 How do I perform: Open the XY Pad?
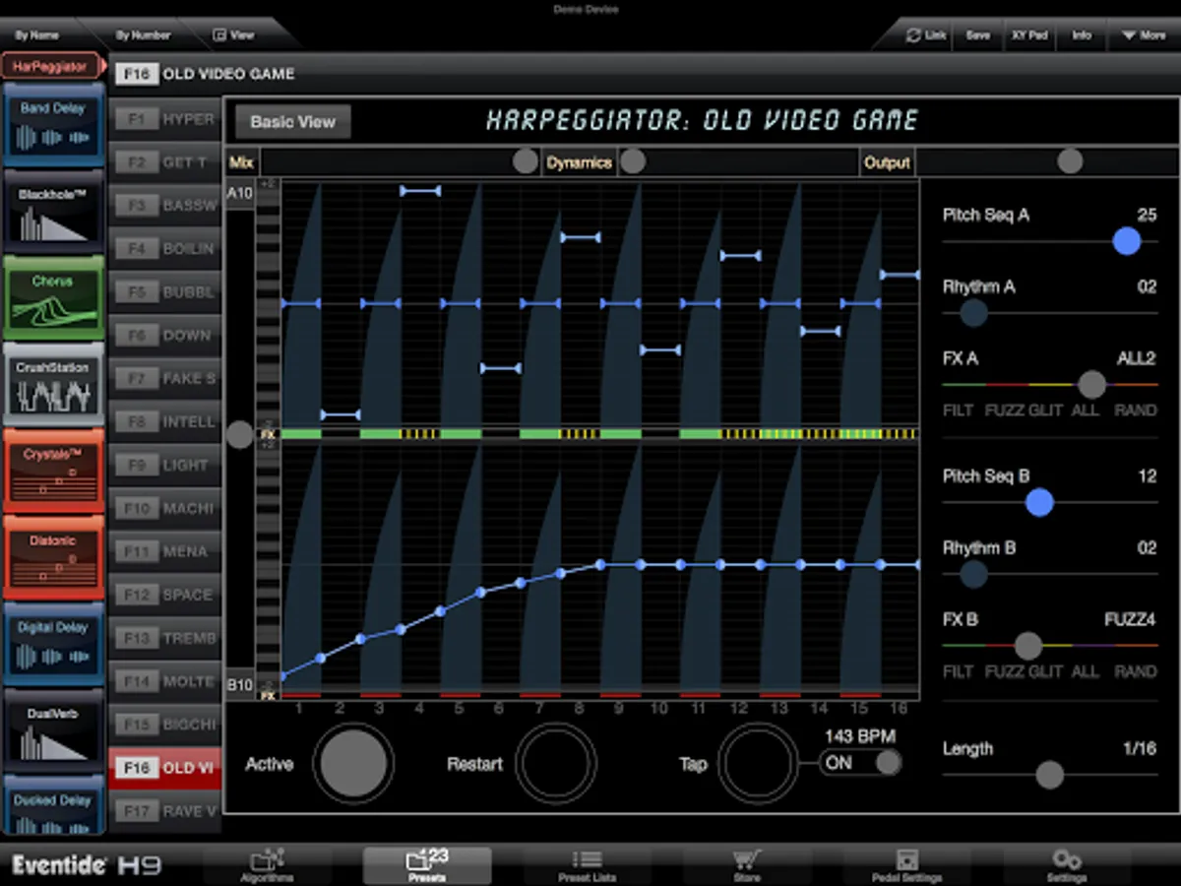tap(1029, 35)
